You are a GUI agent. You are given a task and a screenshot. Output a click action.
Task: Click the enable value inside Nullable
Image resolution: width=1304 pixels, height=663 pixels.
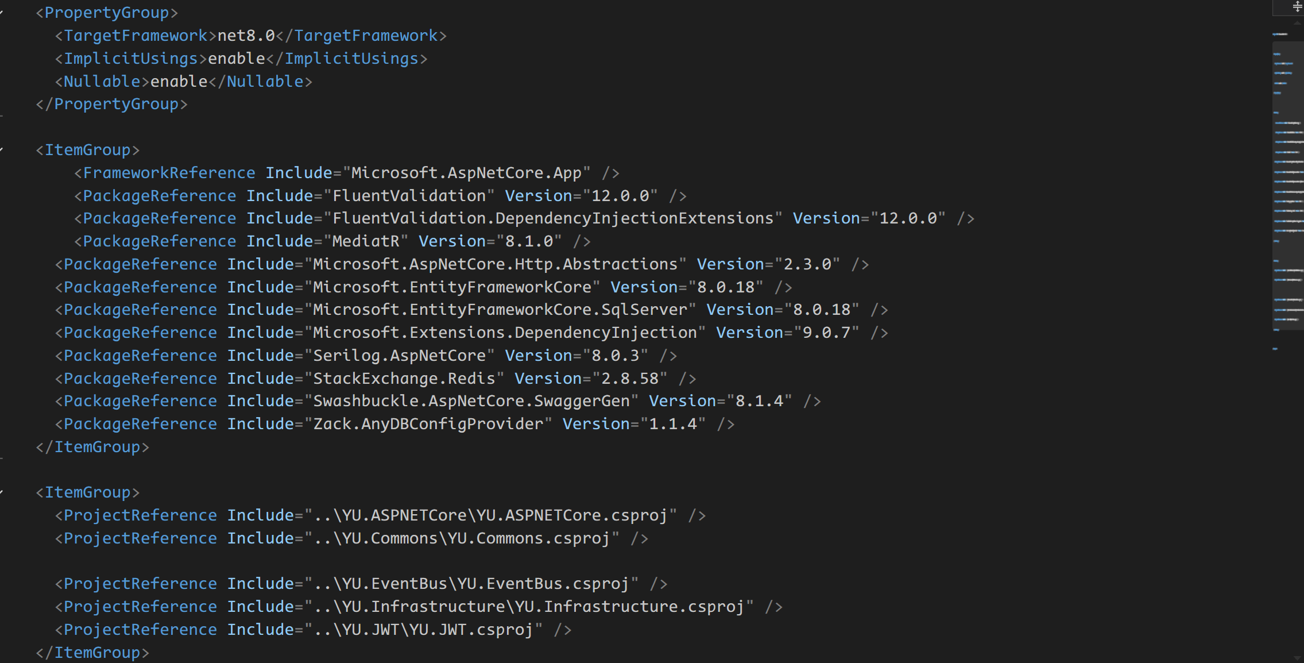[179, 82]
